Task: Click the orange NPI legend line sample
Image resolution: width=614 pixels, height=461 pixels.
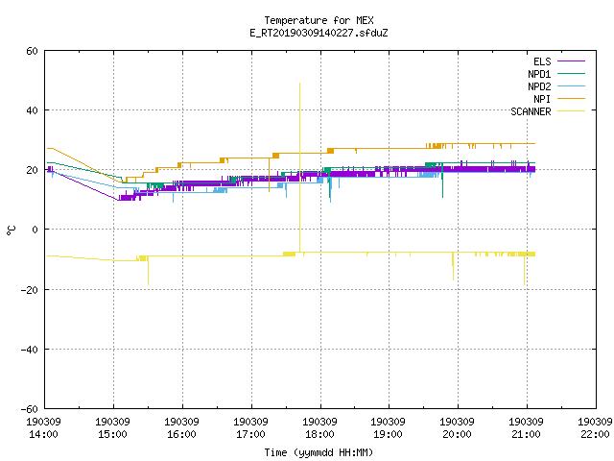Action: [571, 98]
